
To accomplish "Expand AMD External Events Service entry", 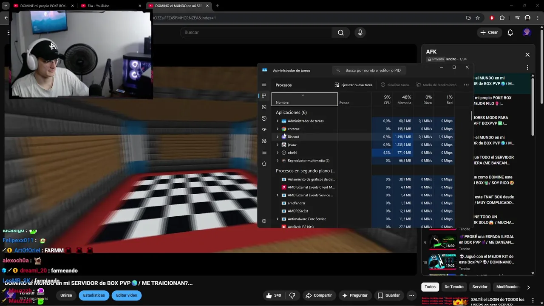I will click(x=278, y=195).
